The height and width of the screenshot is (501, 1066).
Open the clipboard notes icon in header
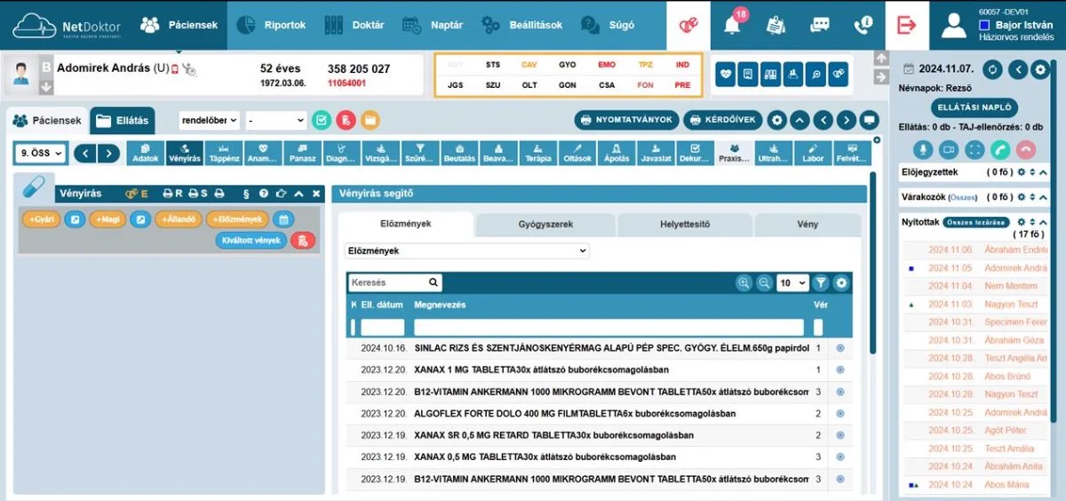776,25
